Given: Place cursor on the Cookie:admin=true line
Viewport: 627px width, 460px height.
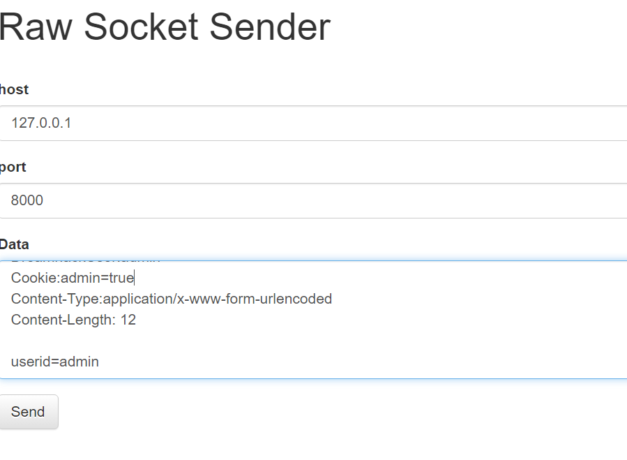Looking at the screenshot, I should pos(73,277).
